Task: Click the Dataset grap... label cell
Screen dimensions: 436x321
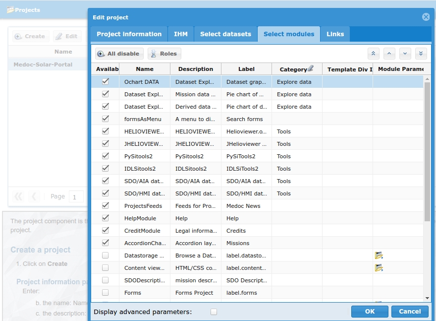Action: pyautogui.click(x=246, y=81)
